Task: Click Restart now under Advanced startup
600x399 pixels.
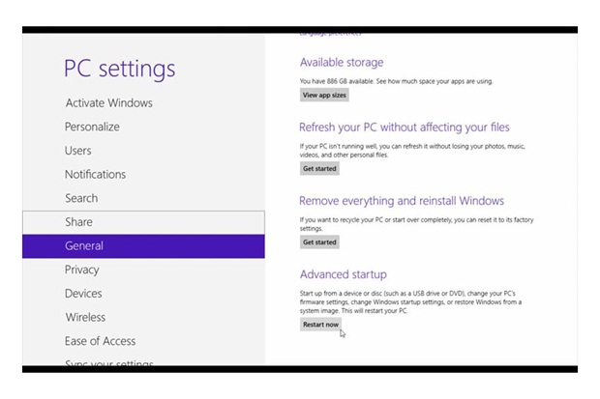Action: pos(320,325)
